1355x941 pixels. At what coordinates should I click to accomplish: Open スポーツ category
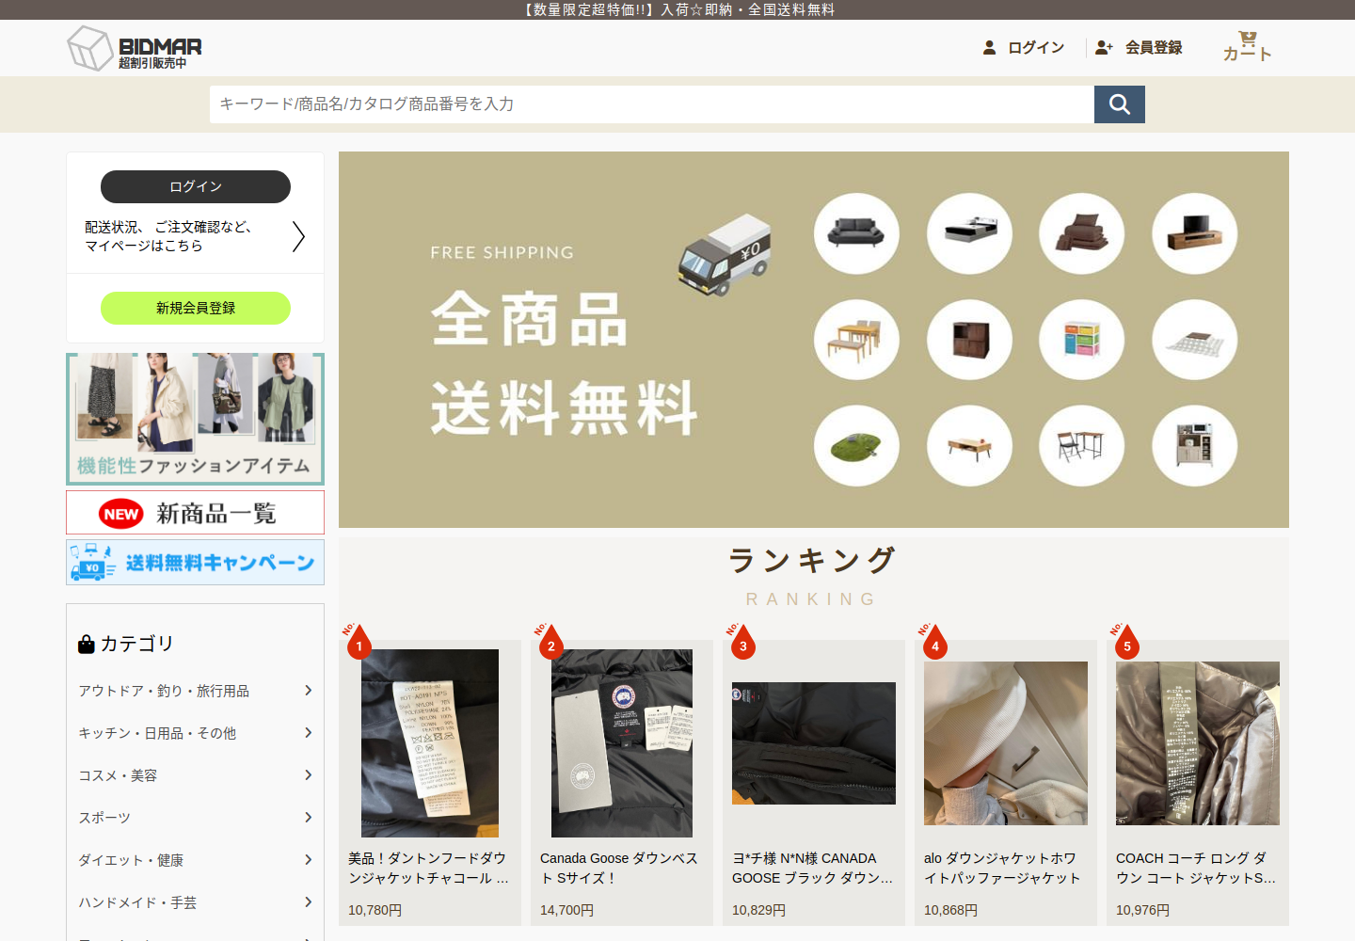pos(104,818)
